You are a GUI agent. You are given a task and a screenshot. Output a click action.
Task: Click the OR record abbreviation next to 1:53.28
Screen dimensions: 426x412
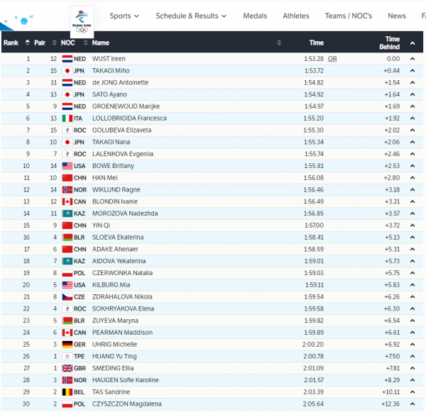pos(332,59)
